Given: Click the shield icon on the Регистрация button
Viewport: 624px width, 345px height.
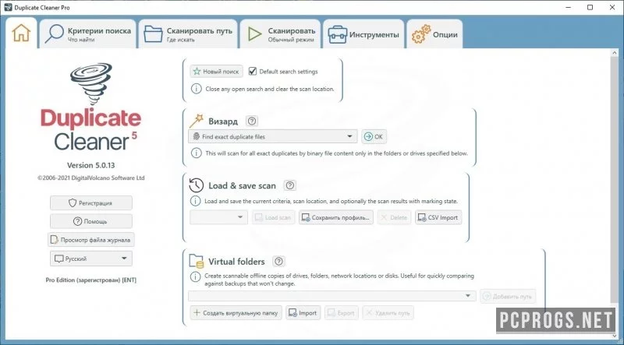Looking at the screenshot, I should (72, 202).
